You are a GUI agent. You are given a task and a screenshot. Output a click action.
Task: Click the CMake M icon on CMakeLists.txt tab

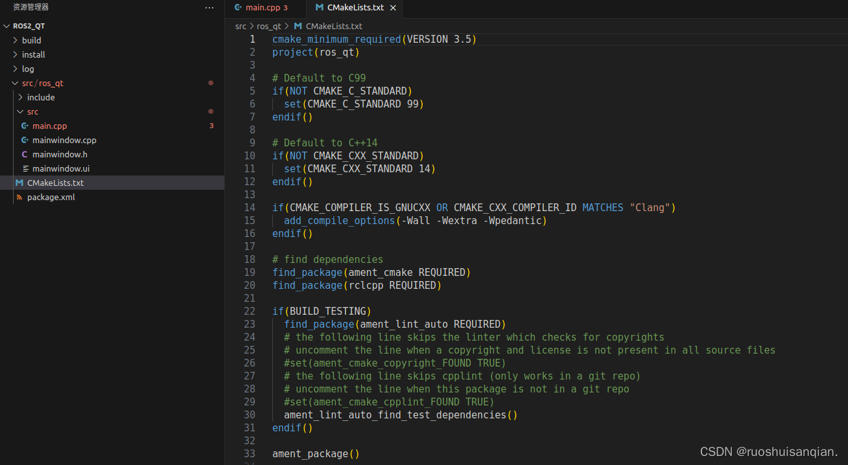pos(320,8)
